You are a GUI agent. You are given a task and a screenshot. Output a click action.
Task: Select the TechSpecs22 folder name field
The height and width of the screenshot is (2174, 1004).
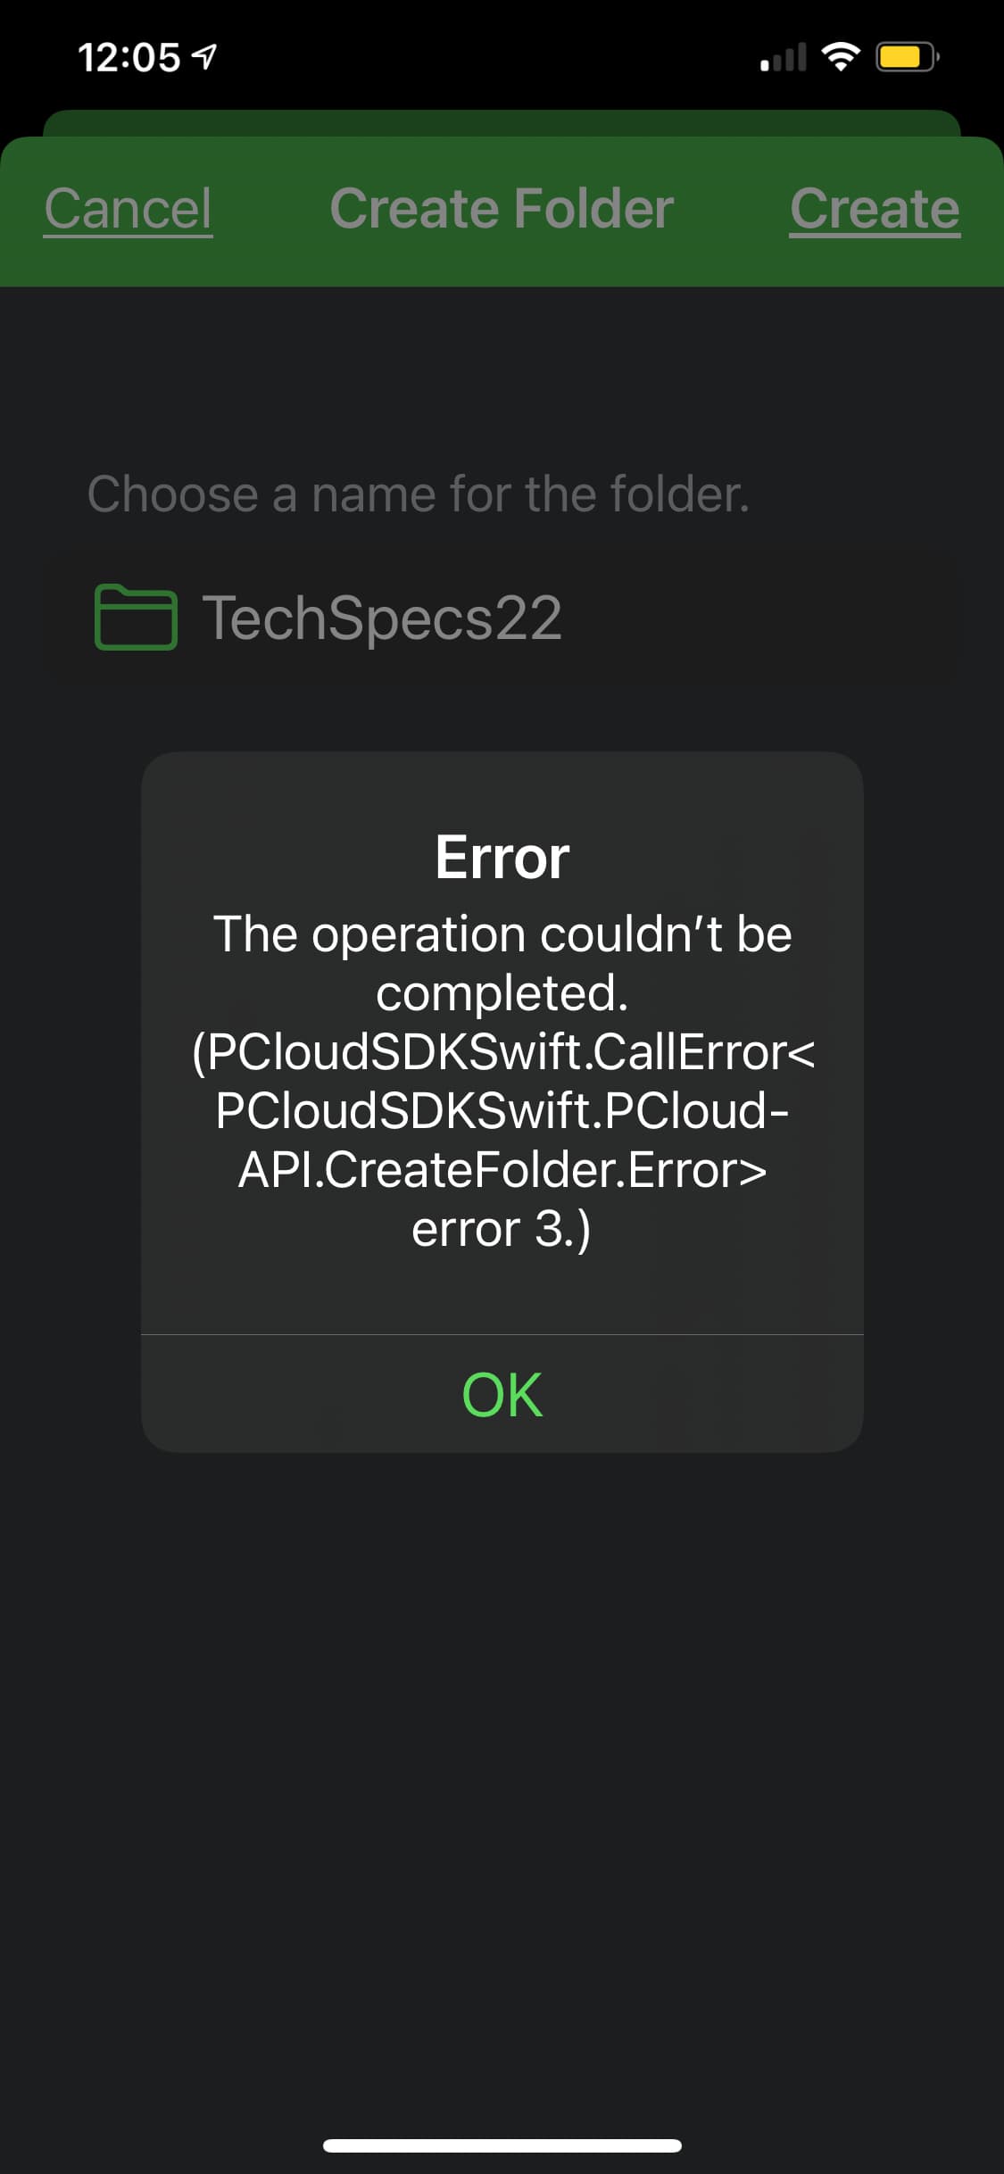click(502, 618)
